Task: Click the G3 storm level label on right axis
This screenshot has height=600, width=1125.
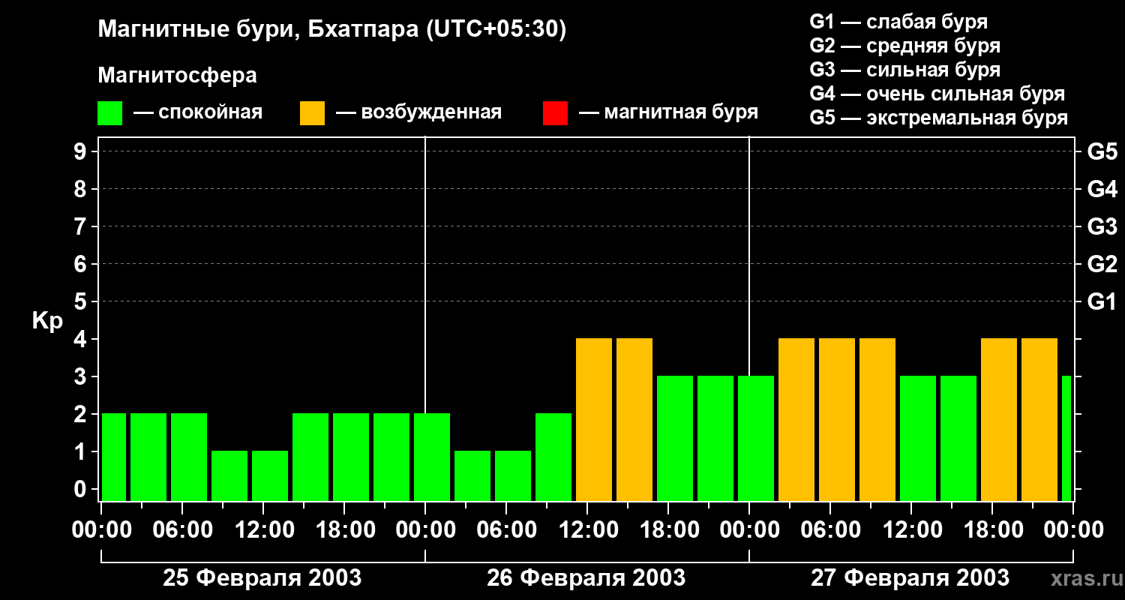Action: coord(1102,226)
